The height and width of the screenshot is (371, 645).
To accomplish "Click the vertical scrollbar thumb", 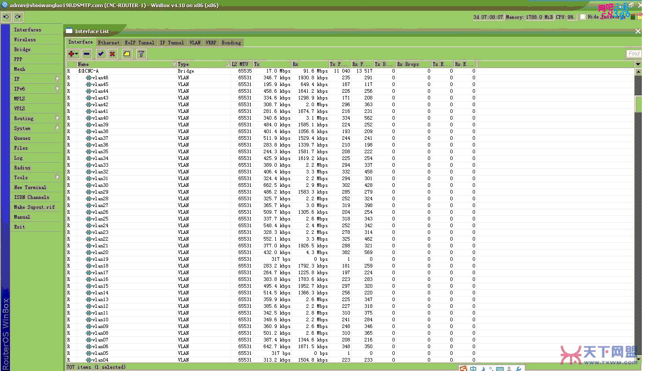I will (x=638, y=104).
